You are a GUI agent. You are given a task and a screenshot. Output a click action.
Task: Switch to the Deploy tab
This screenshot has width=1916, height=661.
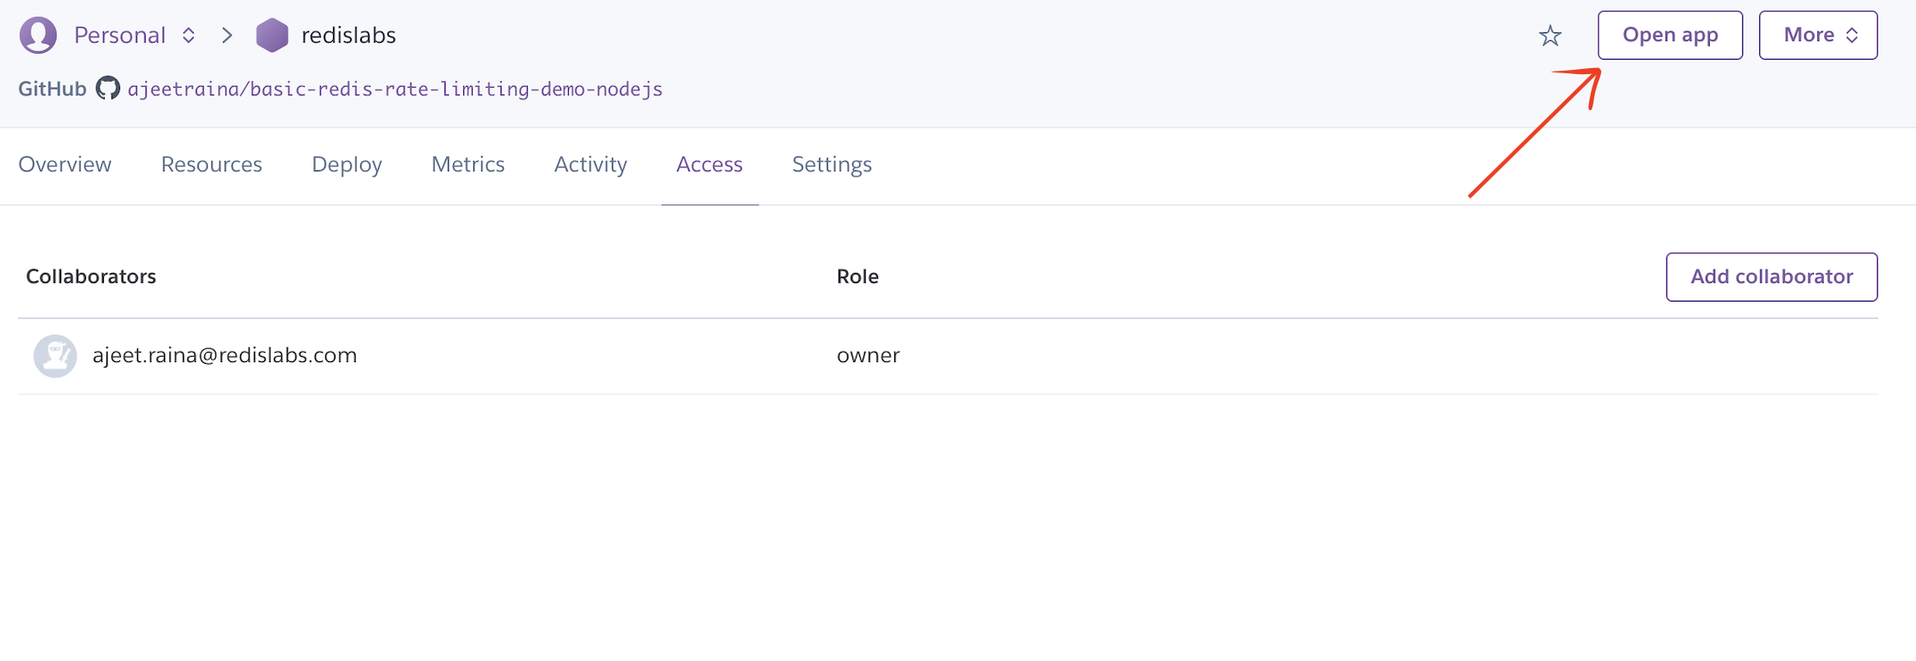pyautogui.click(x=347, y=165)
